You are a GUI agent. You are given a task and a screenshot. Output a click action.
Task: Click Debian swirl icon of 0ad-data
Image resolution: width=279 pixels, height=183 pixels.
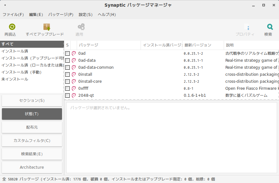coord(74,60)
